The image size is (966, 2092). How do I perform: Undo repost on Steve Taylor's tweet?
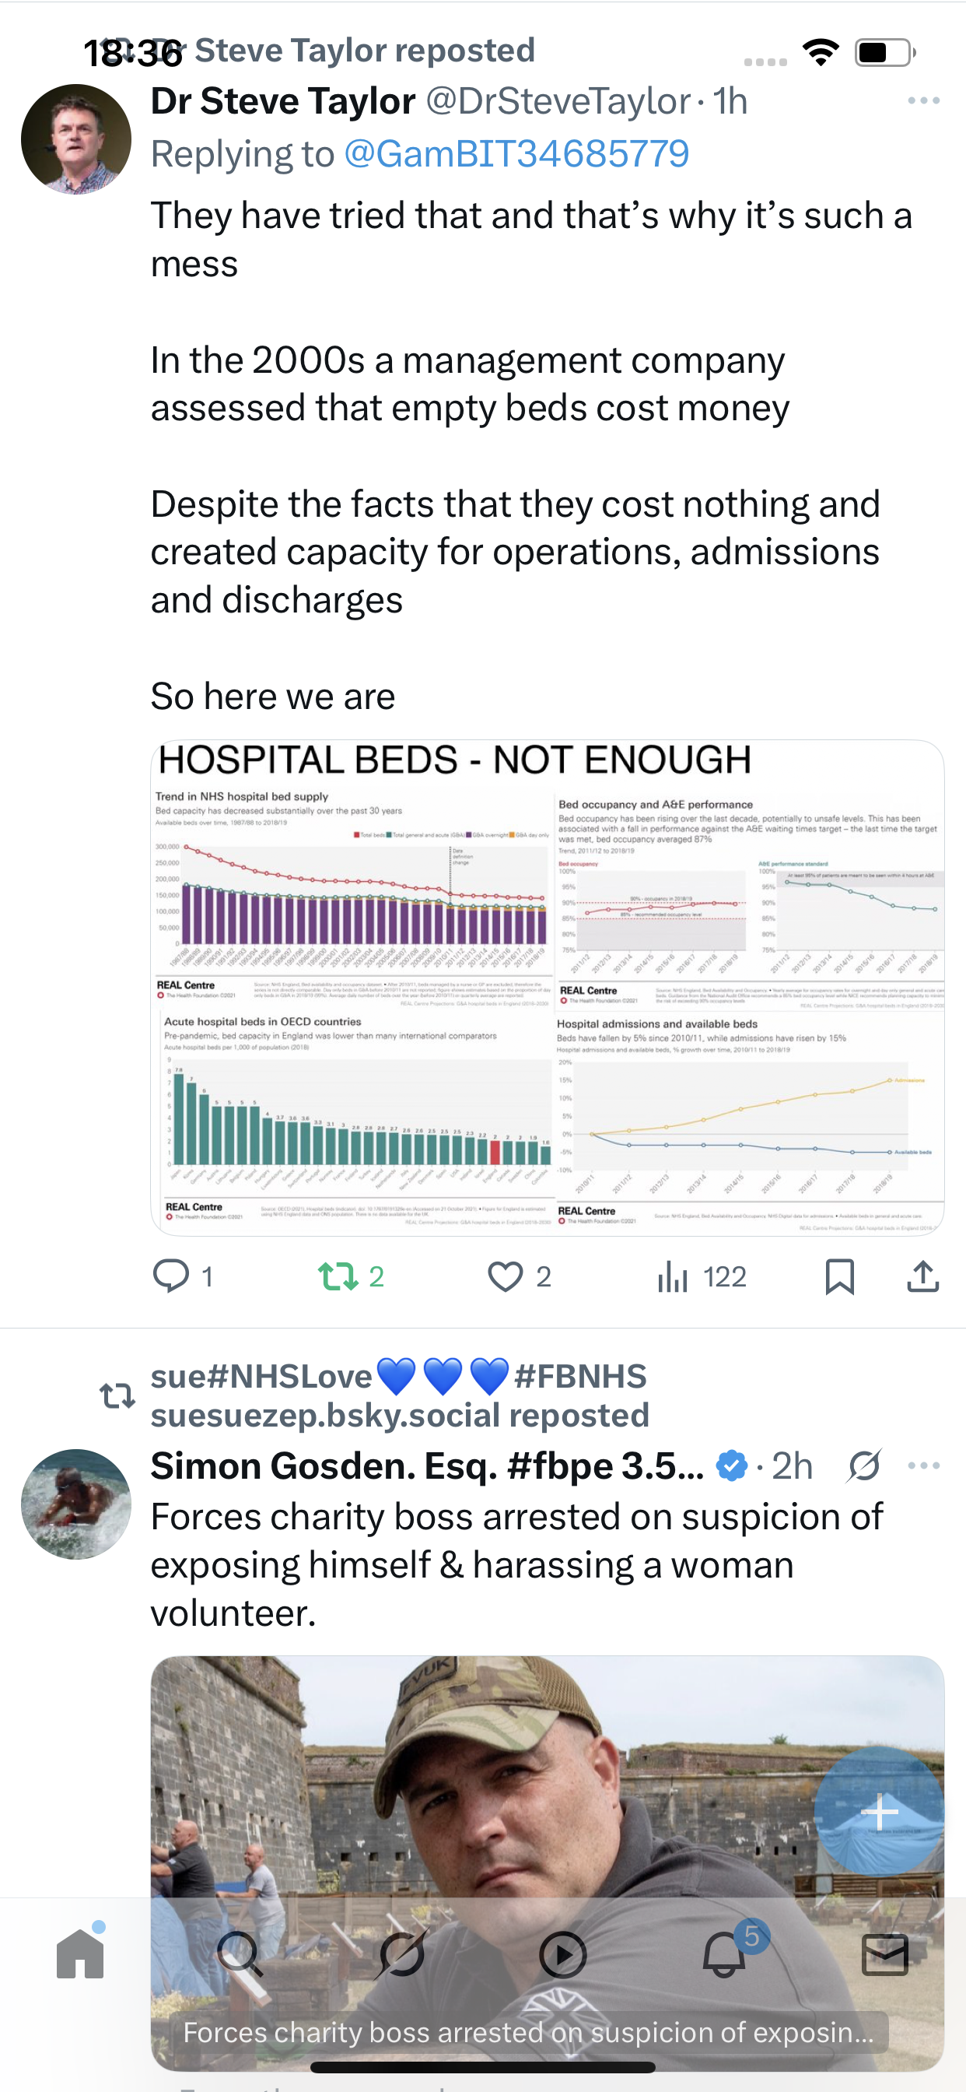[x=338, y=1276]
